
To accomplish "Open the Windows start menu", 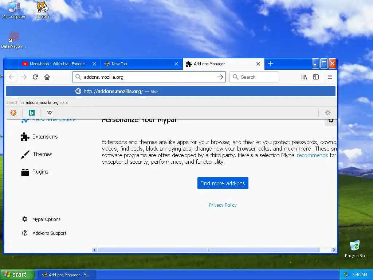I will point(17,275).
